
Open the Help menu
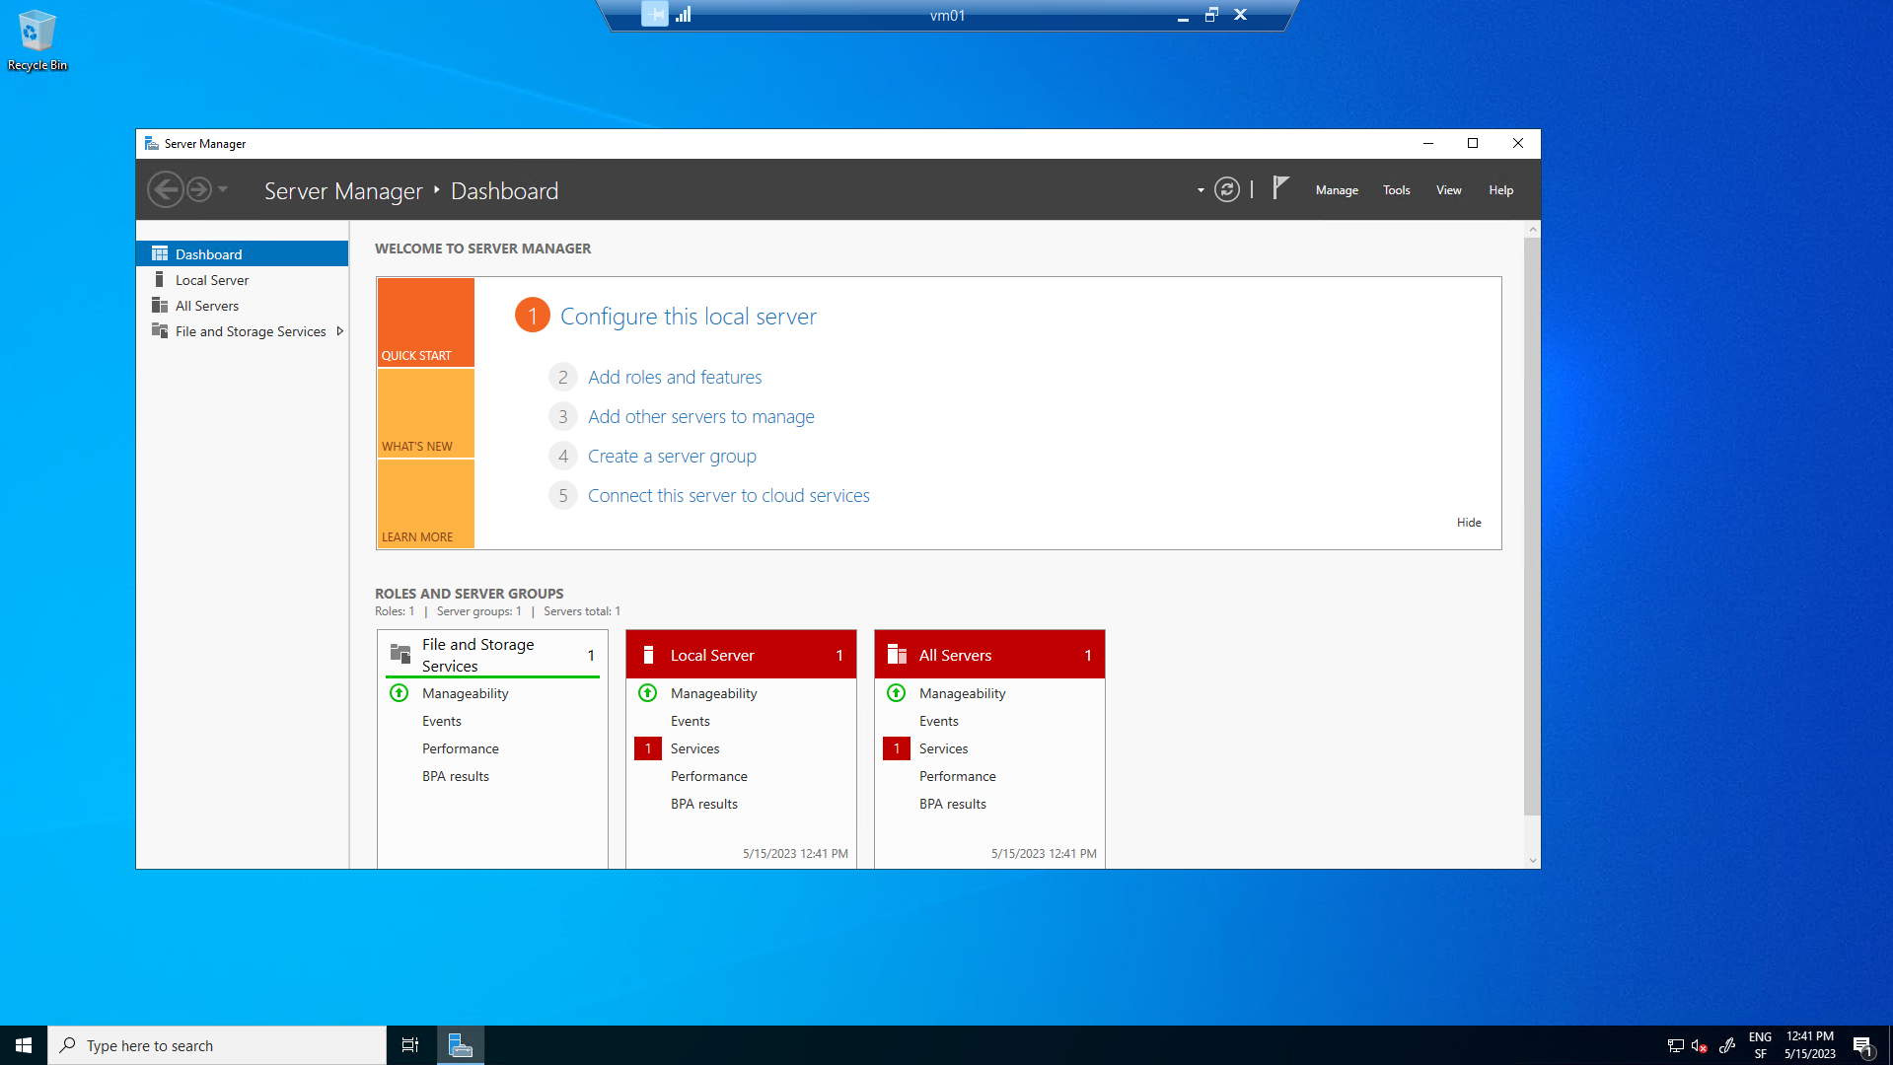(1500, 190)
